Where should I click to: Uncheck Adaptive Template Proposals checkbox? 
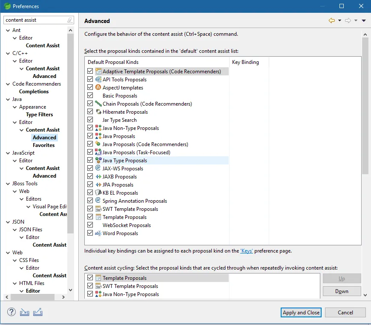(x=90, y=71)
